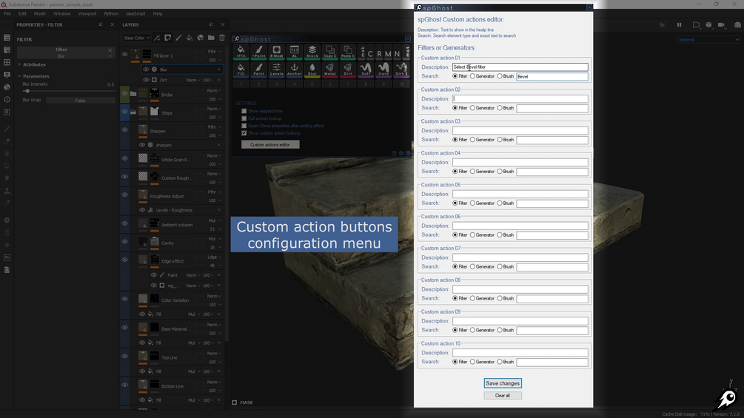Screen dimensions: 744x418
Task: Click the Save changes button
Action: click(x=503, y=383)
